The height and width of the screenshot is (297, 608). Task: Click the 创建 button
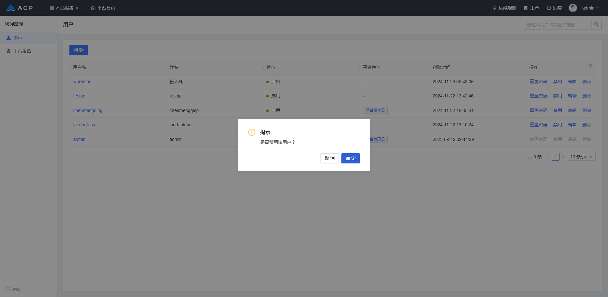[79, 50]
